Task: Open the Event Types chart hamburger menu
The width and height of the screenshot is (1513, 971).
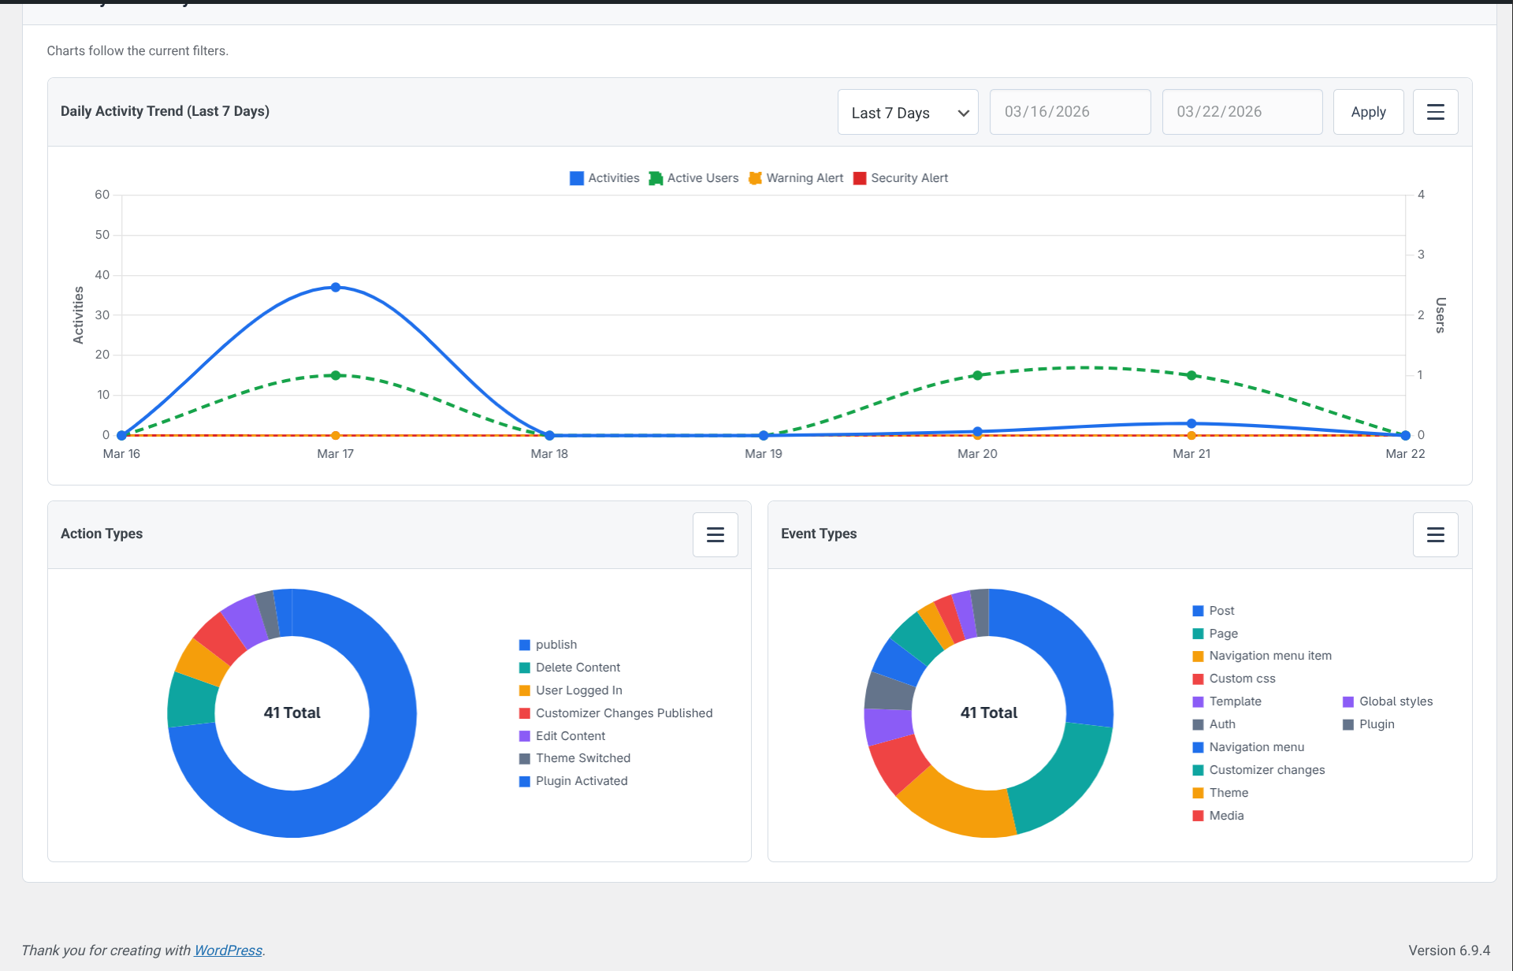Action: click(x=1435, y=534)
